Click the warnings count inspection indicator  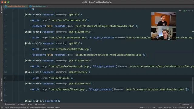click(181, 11)
